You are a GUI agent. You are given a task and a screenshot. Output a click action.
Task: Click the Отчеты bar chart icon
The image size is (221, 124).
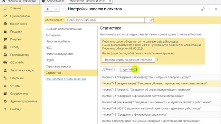coord(5,86)
